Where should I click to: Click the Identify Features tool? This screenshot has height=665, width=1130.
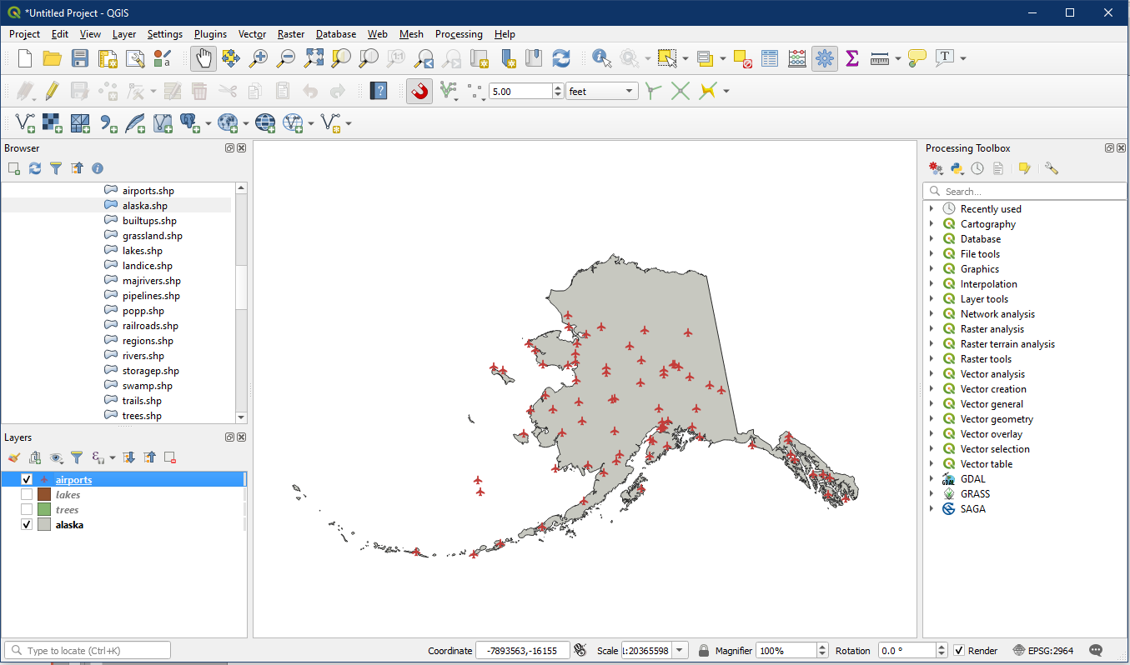pos(601,58)
